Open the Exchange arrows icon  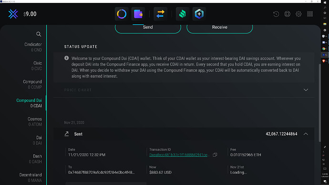click(160, 14)
